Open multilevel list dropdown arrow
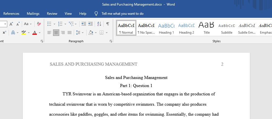272x119 pixels. tap(76, 24)
